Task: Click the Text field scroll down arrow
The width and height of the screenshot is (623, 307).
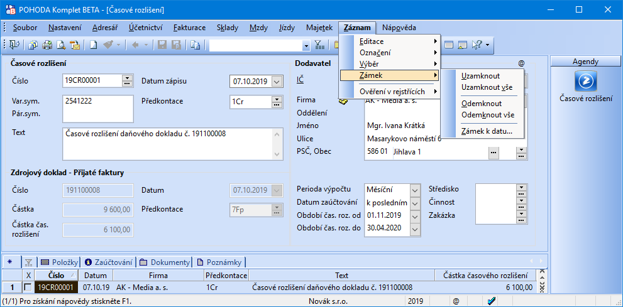Action: 277,154
